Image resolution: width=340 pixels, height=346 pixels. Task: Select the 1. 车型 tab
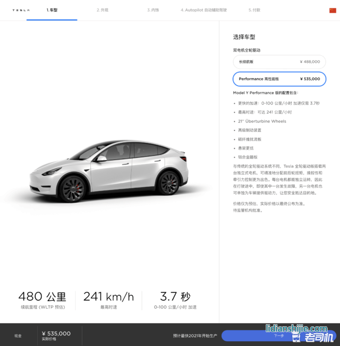click(x=52, y=10)
